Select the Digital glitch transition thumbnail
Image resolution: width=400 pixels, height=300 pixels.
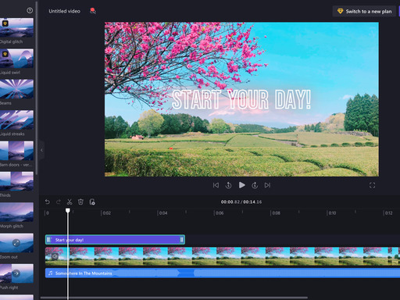tap(16, 27)
